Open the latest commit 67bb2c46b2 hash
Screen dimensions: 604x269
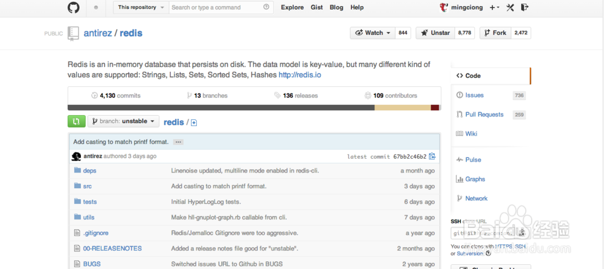[x=410, y=157]
